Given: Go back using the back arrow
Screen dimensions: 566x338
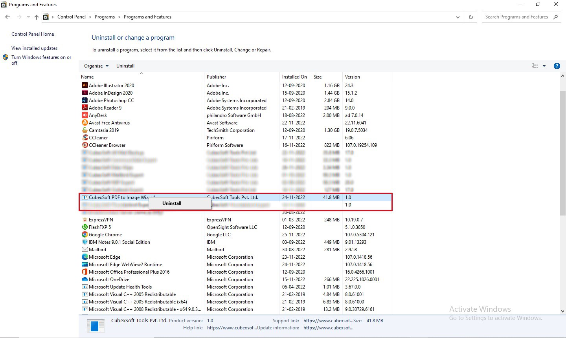Looking at the screenshot, I should tap(7, 17).
